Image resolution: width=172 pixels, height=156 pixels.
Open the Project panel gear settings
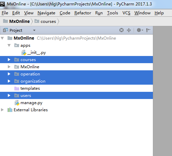click(x=140, y=30)
